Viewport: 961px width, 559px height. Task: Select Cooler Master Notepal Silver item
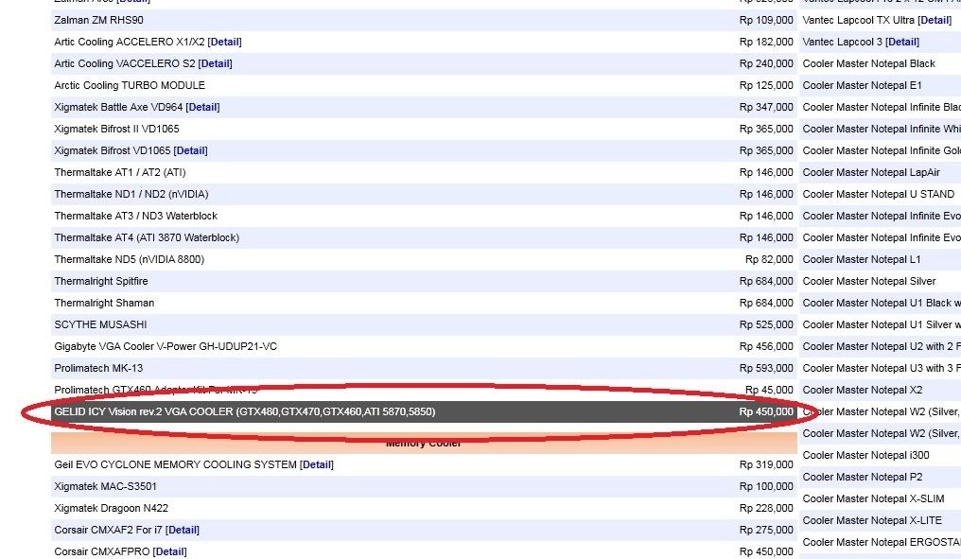(869, 281)
